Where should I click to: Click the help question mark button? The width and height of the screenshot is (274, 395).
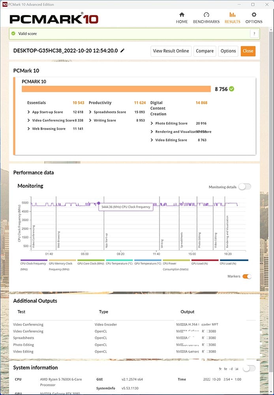point(254,34)
